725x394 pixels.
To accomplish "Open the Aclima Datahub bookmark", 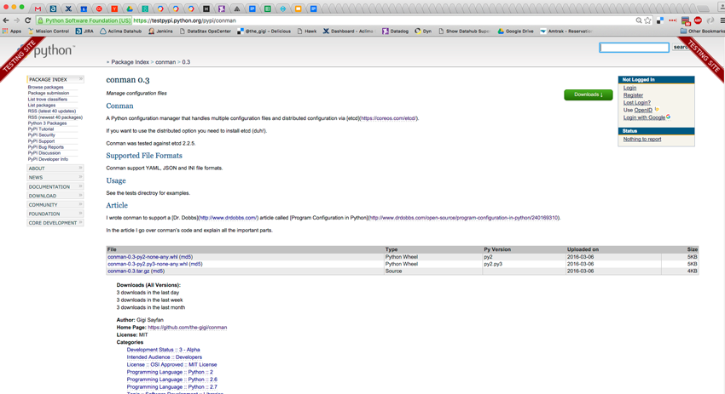I will (x=120, y=31).
